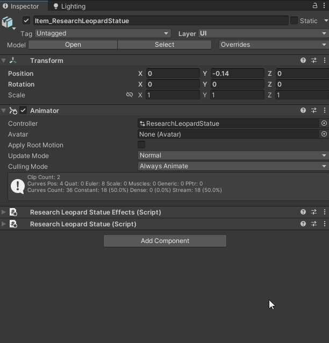Image resolution: width=329 pixels, height=343 pixels.
Task: Open Transform presets settings
Action: coord(314,60)
